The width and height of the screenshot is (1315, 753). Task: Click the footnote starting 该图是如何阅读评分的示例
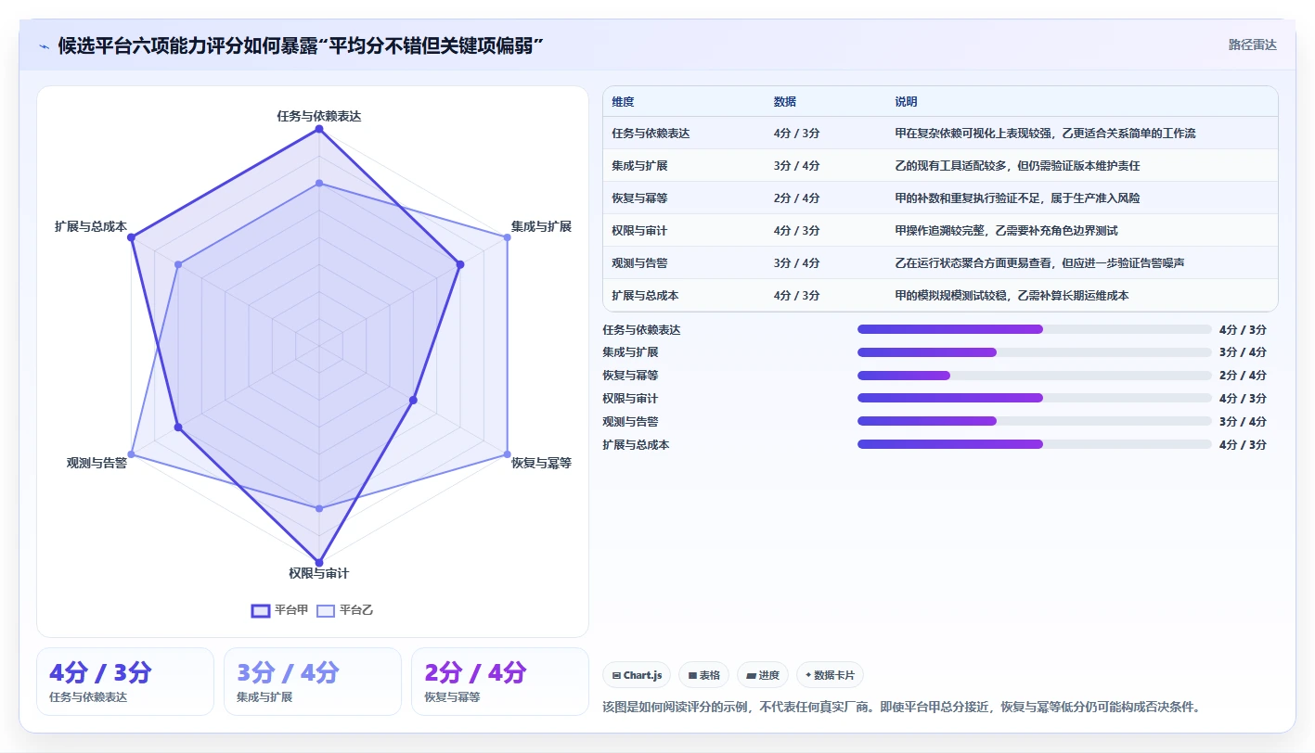point(902,708)
